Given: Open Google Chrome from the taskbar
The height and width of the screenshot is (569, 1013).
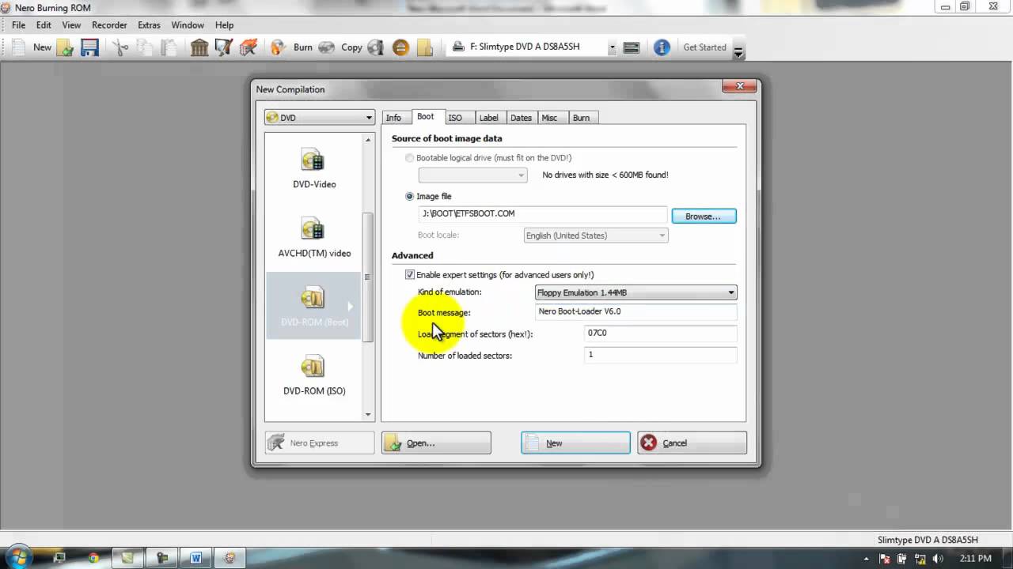Looking at the screenshot, I should tap(93, 557).
